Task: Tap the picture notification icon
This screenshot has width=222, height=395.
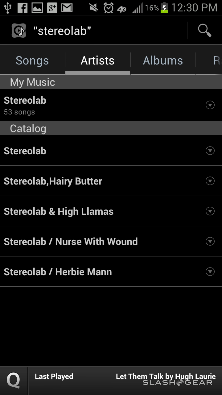Action: click(x=37, y=7)
